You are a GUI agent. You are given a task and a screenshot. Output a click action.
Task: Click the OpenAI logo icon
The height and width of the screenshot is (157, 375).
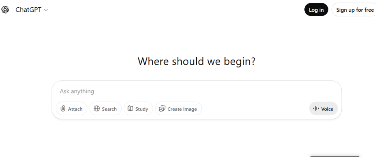[5, 10]
